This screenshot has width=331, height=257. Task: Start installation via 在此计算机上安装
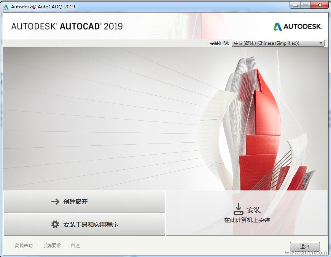pos(247,220)
